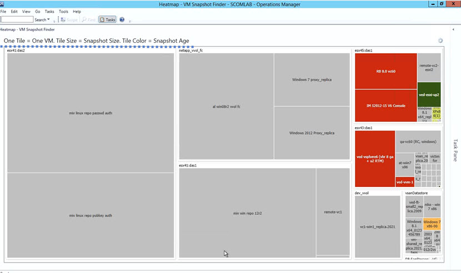Viewport: 461px width, 273px height.
Task: Click the esx41:das2 datastore group label
Action: coord(16,50)
